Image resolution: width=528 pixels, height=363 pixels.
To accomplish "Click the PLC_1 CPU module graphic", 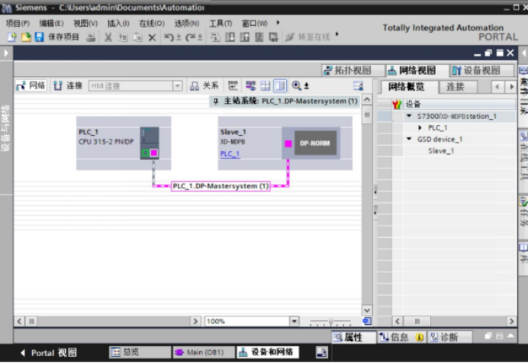I will (x=150, y=143).
